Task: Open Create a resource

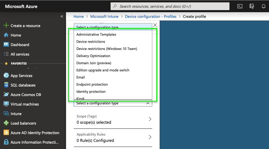Action: 26,26
